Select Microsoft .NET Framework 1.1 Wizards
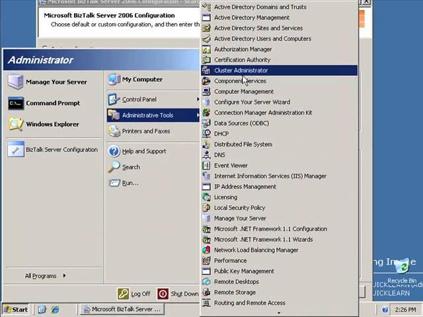 coord(279,239)
